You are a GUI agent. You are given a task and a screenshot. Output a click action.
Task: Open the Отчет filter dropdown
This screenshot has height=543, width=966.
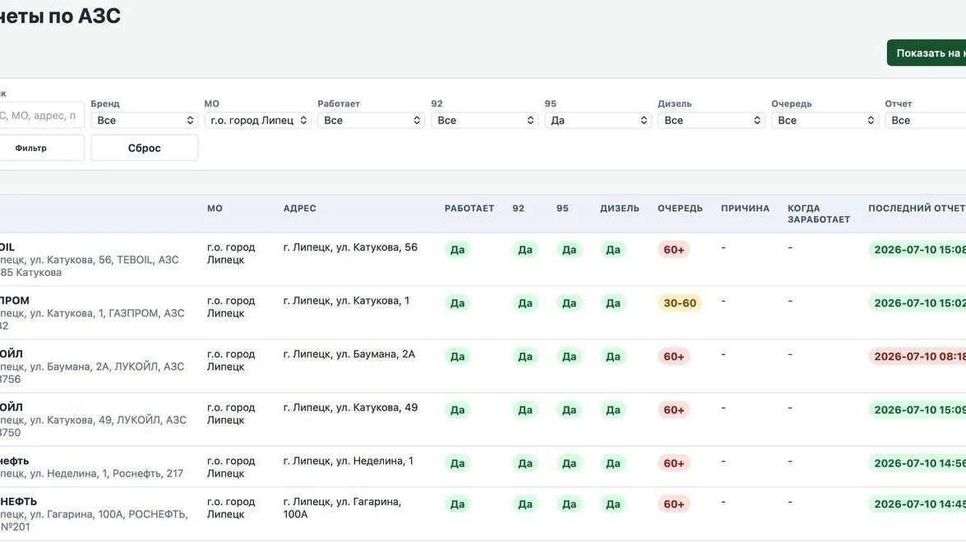926,120
